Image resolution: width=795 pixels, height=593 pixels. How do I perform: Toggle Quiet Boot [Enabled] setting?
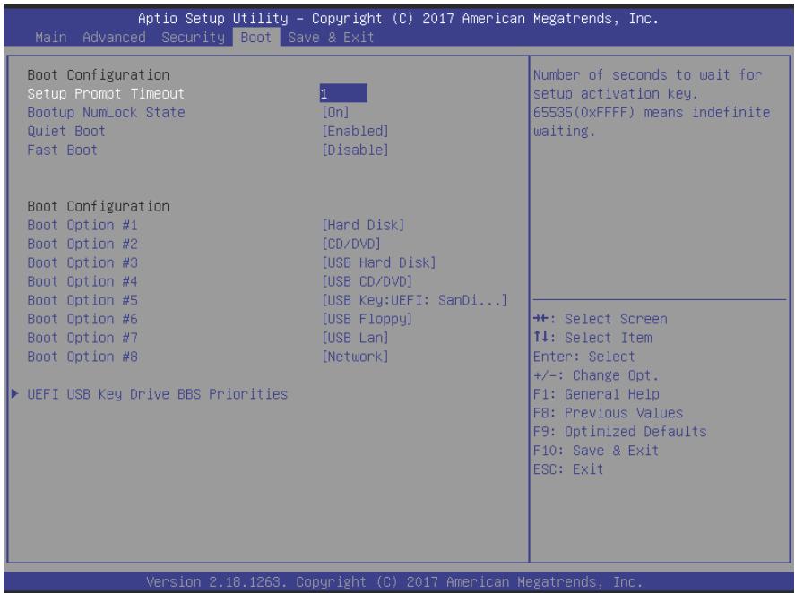click(x=356, y=132)
